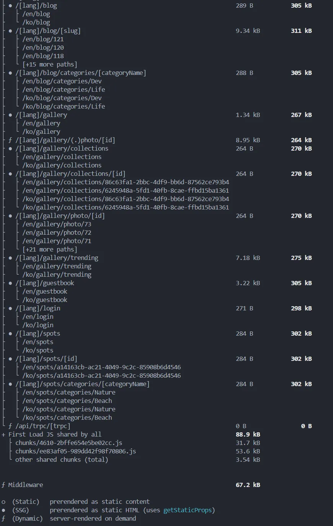Click the bullet before /[lang]/login route

(10, 308)
